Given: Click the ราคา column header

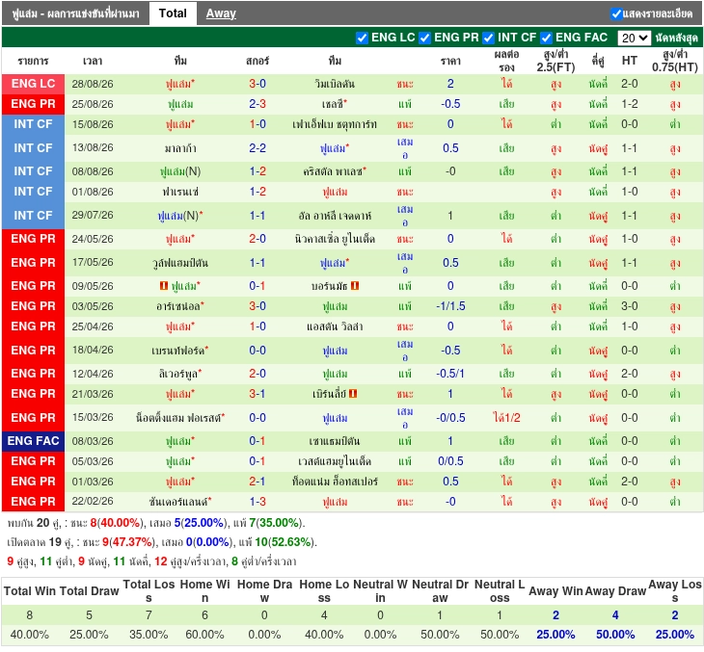Looking at the screenshot, I should tap(450, 61).
